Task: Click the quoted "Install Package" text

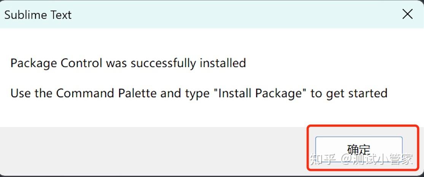Action: coord(263,93)
